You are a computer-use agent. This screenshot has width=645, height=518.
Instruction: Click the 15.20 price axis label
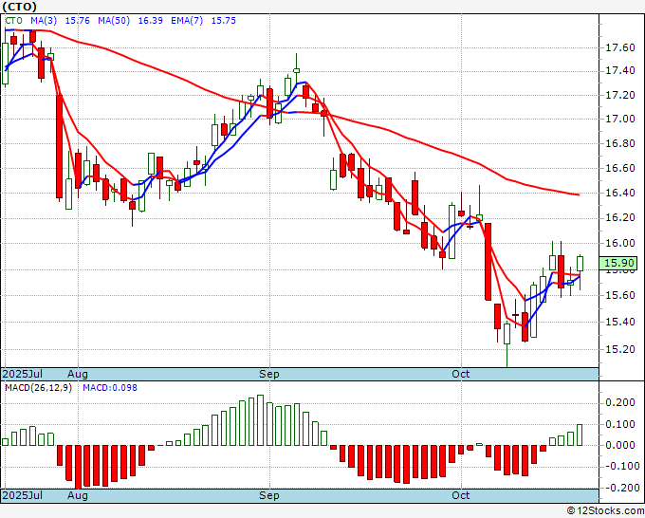tap(620, 349)
